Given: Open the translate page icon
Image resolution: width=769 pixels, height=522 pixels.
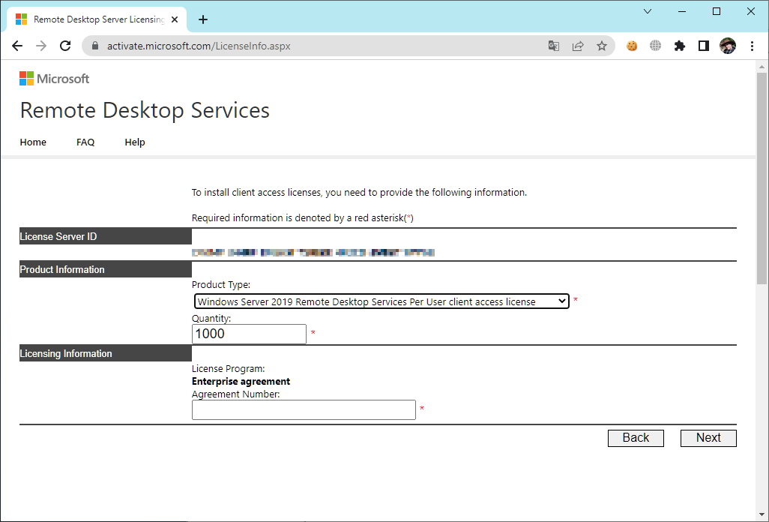Looking at the screenshot, I should click(x=554, y=46).
